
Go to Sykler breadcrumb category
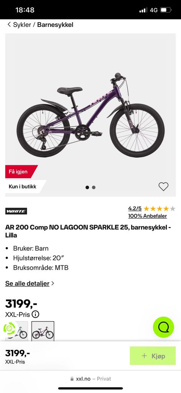tap(22, 25)
